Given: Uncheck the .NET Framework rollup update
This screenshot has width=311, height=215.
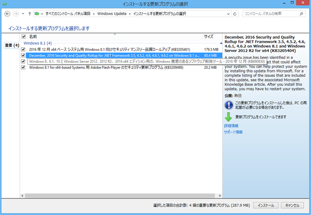Looking at the screenshot, I should pyautogui.click(x=23, y=55).
